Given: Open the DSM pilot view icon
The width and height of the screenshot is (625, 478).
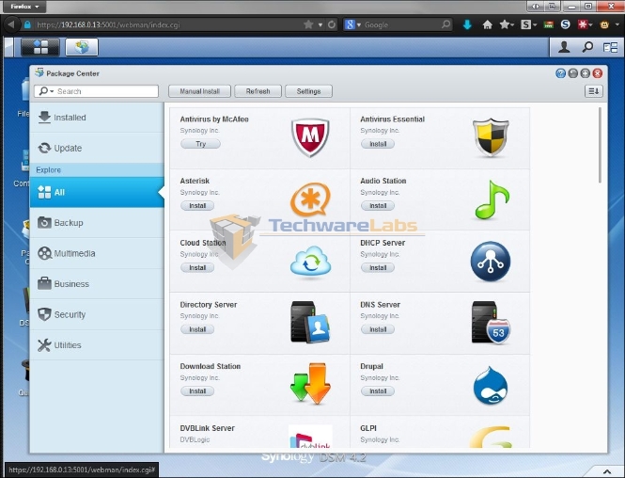Looking at the screenshot, I should (x=610, y=47).
